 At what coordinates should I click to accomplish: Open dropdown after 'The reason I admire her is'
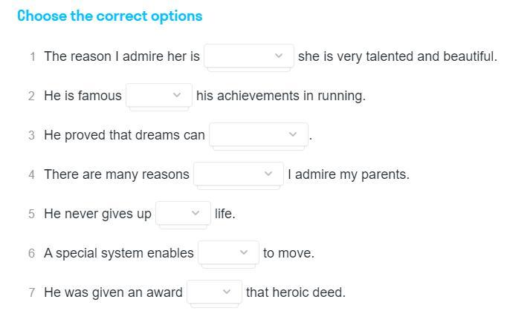(249, 56)
